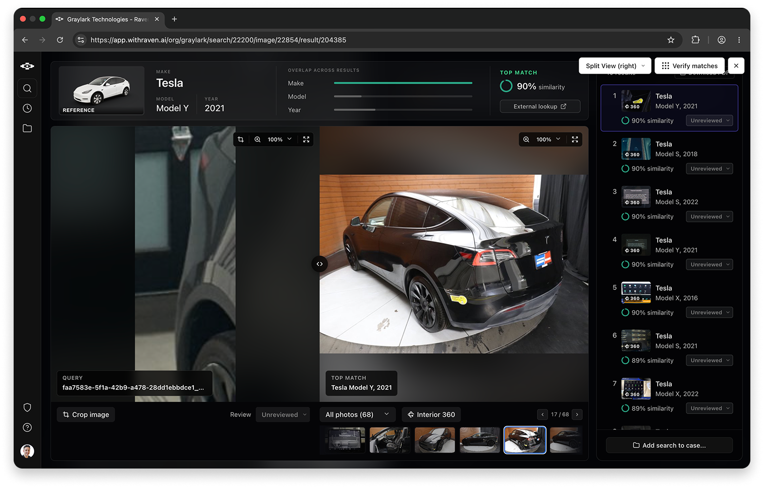Viewport: 764px width, 488px height.
Task: Select result 4 Tesla Model Y 2021
Action: (669, 252)
